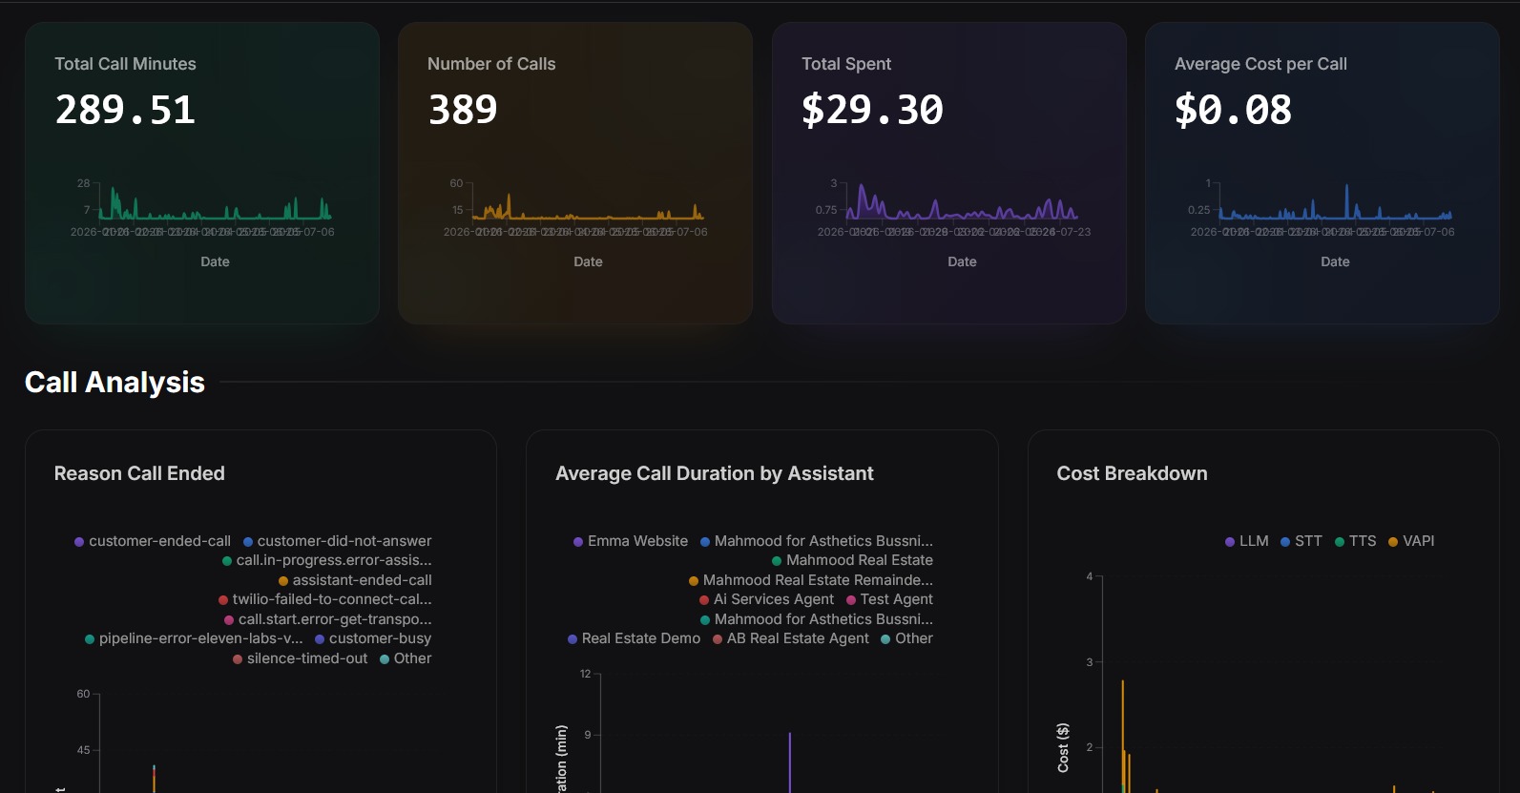The image size is (1520, 793).
Task: Click the Cost ($) axis label
Action: coord(1063,748)
